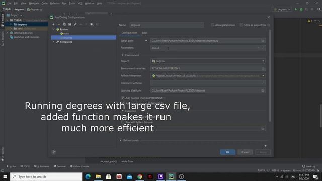Open the File menu
The width and height of the screenshot is (322, 181).
point(9,4)
